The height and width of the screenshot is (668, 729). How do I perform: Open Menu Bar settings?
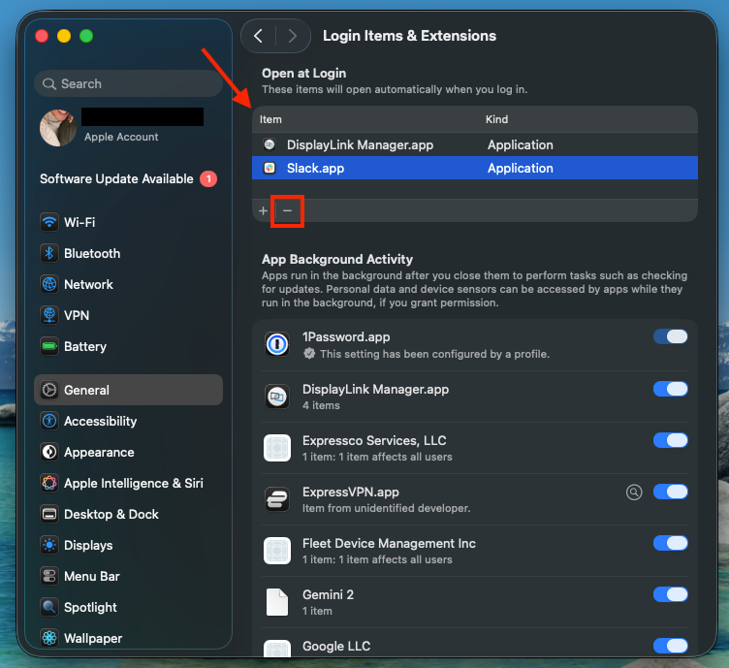(128, 577)
